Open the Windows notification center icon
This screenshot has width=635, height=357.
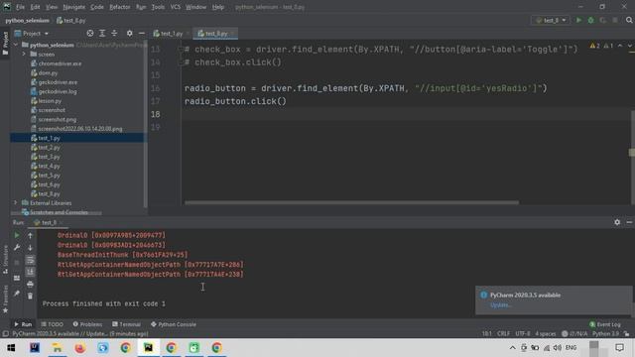tap(619, 348)
